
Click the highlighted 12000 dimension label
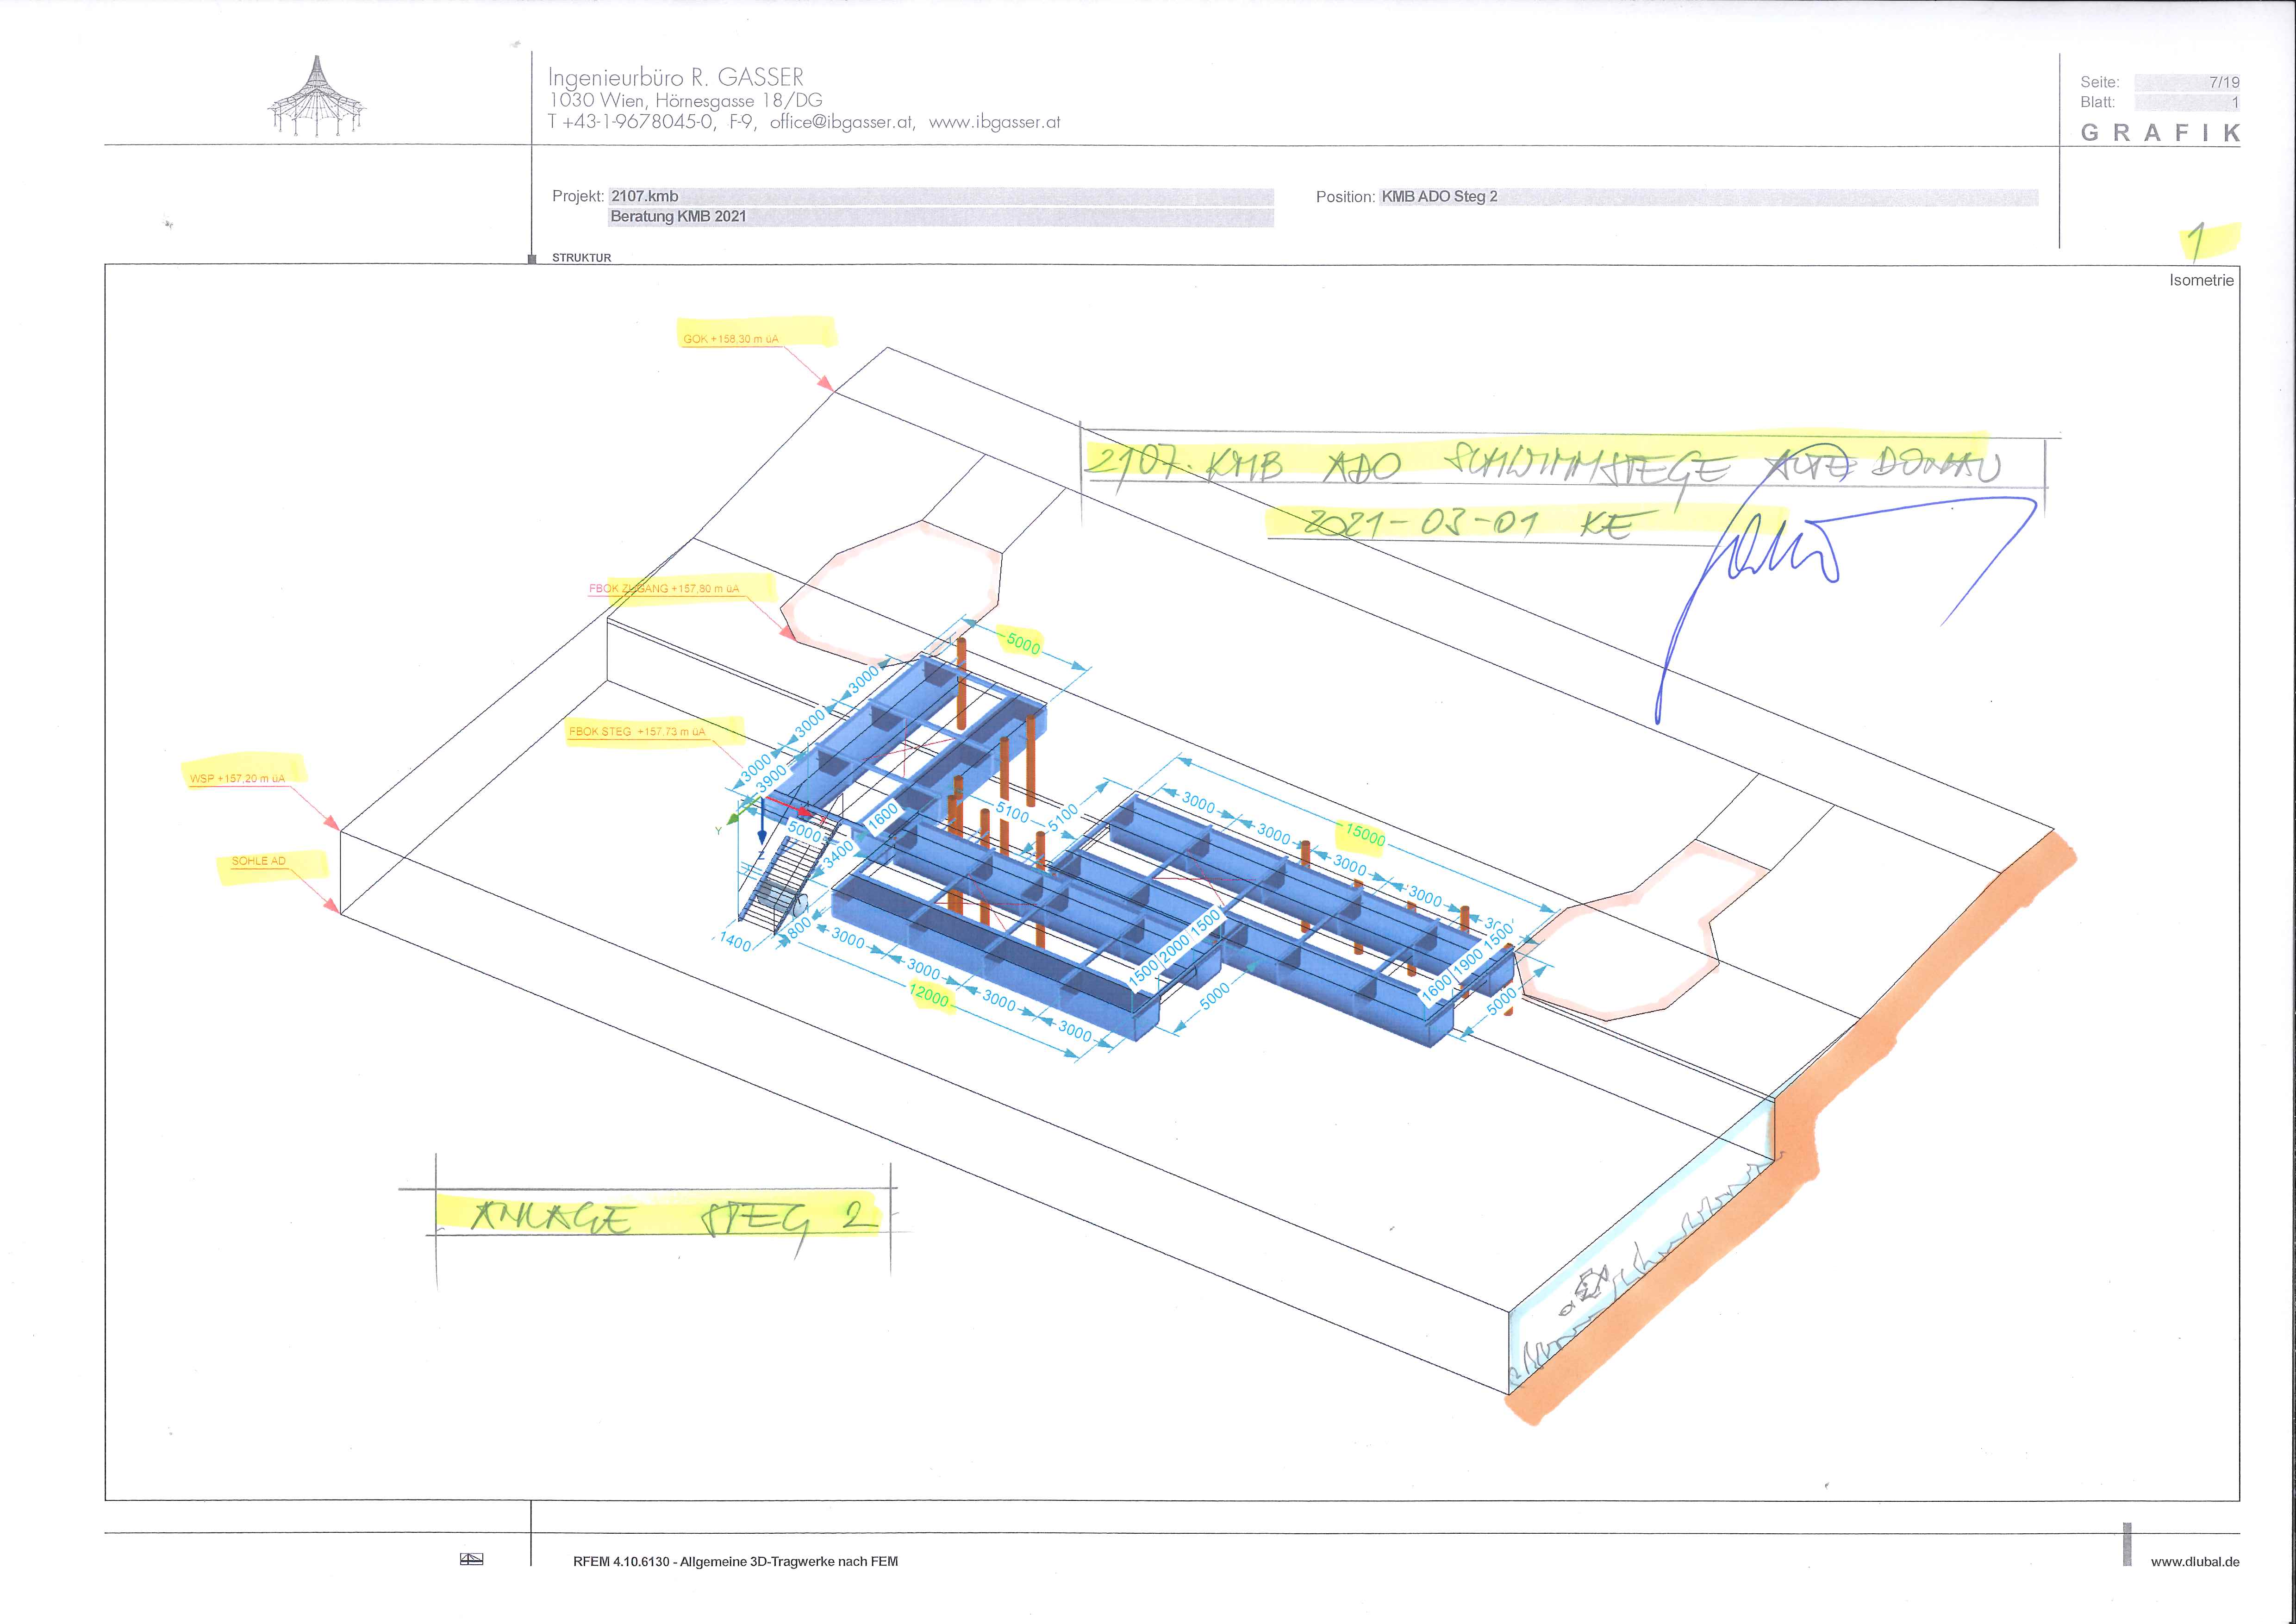929,996
